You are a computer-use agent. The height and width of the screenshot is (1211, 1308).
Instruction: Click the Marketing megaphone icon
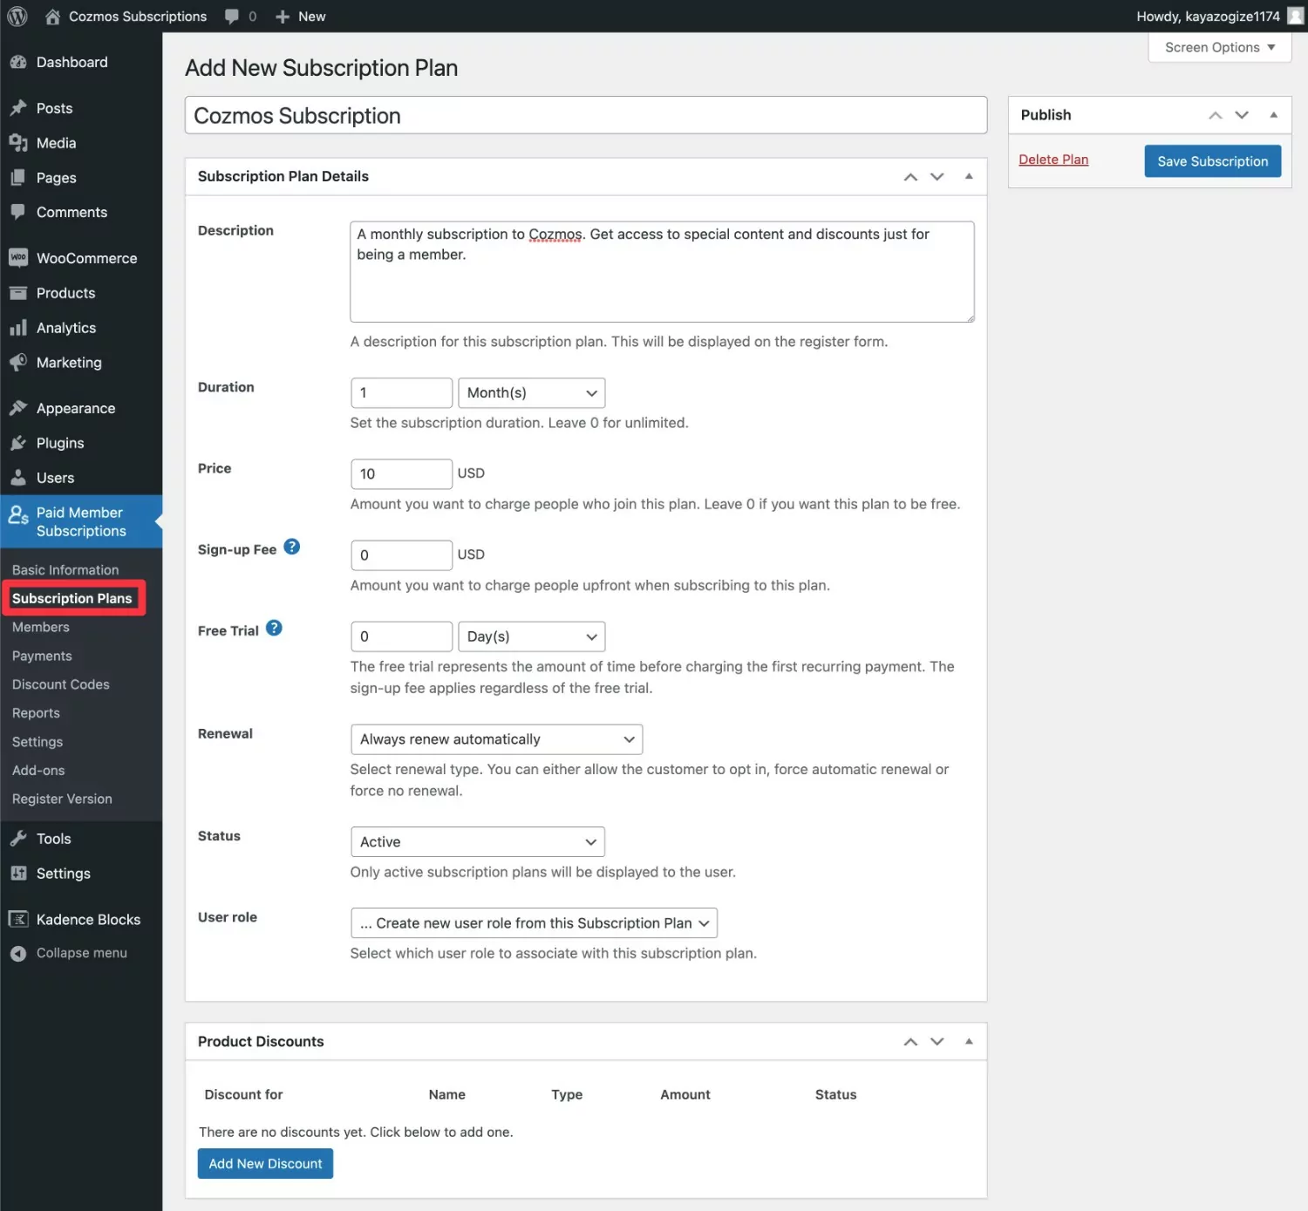(x=18, y=363)
